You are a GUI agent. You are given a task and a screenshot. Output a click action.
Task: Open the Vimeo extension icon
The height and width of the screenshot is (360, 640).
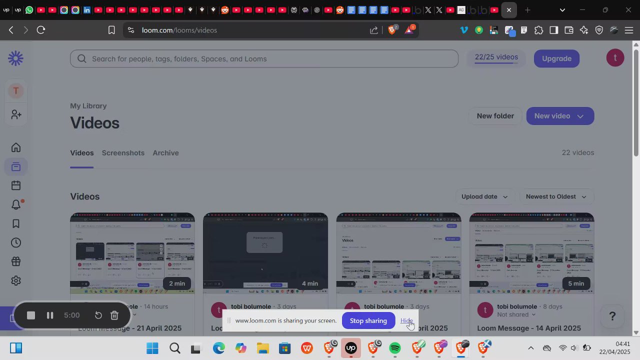(x=464, y=30)
